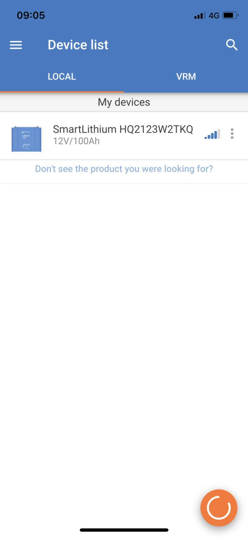The height and width of the screenshot is (537, 248).
Task: Tap the home indicator bar
Action: pyautogui.click(x=124, y=530)
